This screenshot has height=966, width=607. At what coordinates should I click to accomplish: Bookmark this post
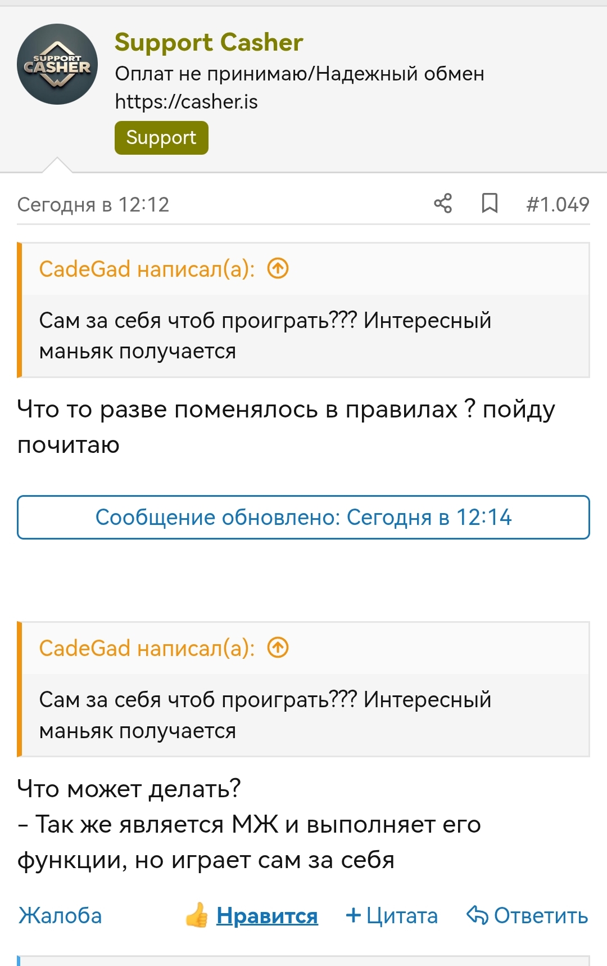pos(490,204)
